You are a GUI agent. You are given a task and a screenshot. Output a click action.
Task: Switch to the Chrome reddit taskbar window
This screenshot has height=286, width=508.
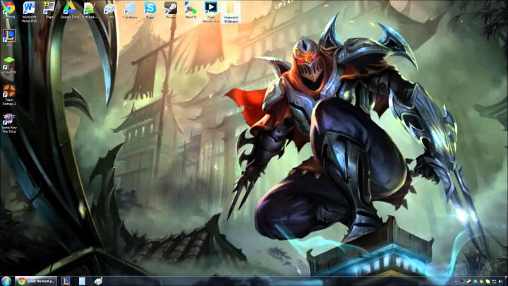click(36, 281)
